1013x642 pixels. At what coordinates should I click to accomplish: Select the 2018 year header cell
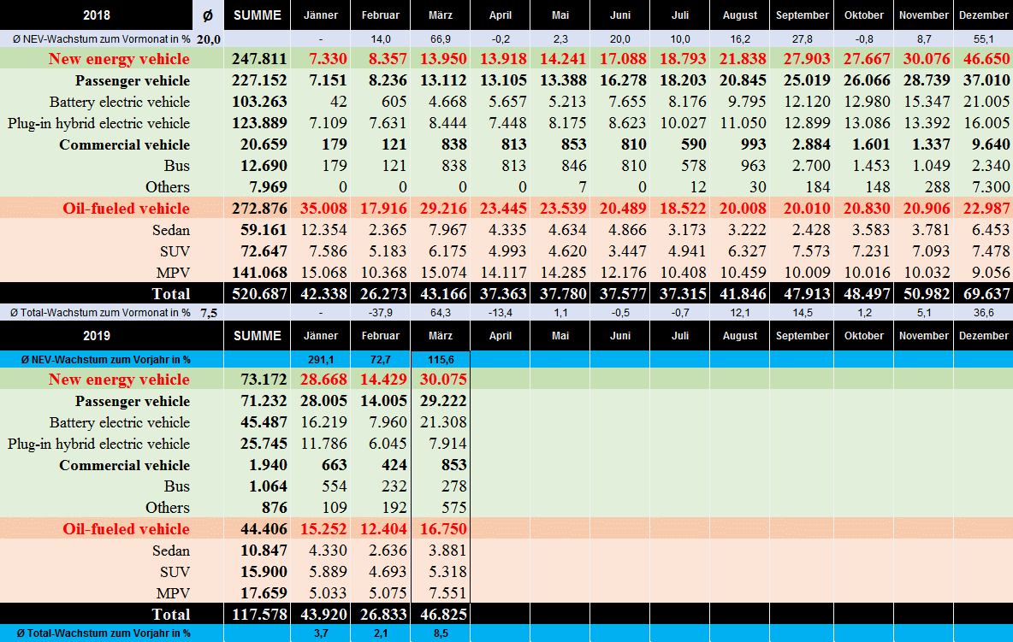click(x=97, y=15)
